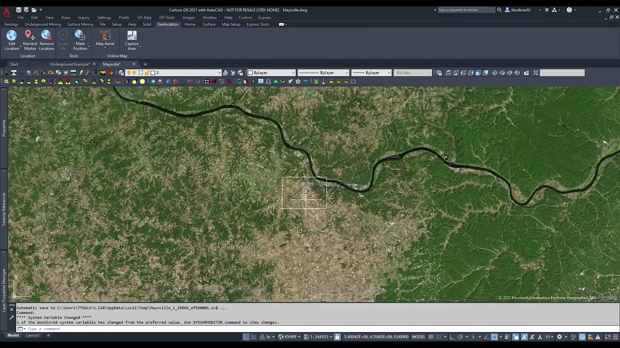Open the Edit Location tool
The width and height of the screenshot is (620, 348).
(x=12, y=40)
